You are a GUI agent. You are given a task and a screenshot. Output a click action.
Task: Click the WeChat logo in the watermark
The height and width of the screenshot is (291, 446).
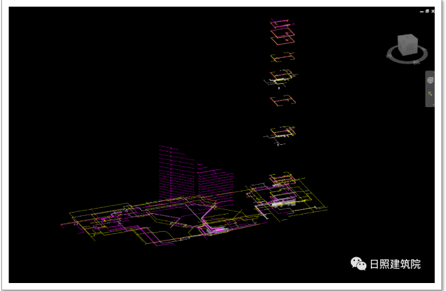coord(359,264)
